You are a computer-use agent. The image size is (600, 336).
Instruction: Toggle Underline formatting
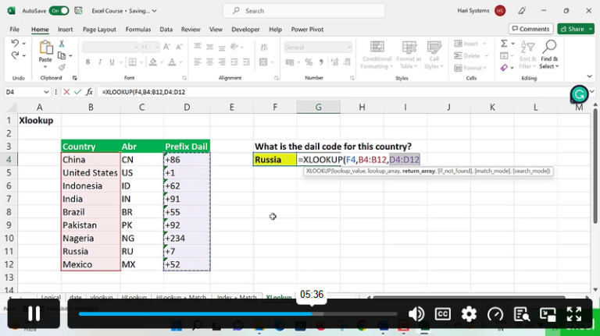point(112,62)
